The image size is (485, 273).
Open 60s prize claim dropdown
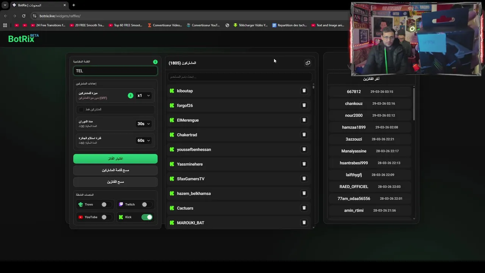(144, 140)
